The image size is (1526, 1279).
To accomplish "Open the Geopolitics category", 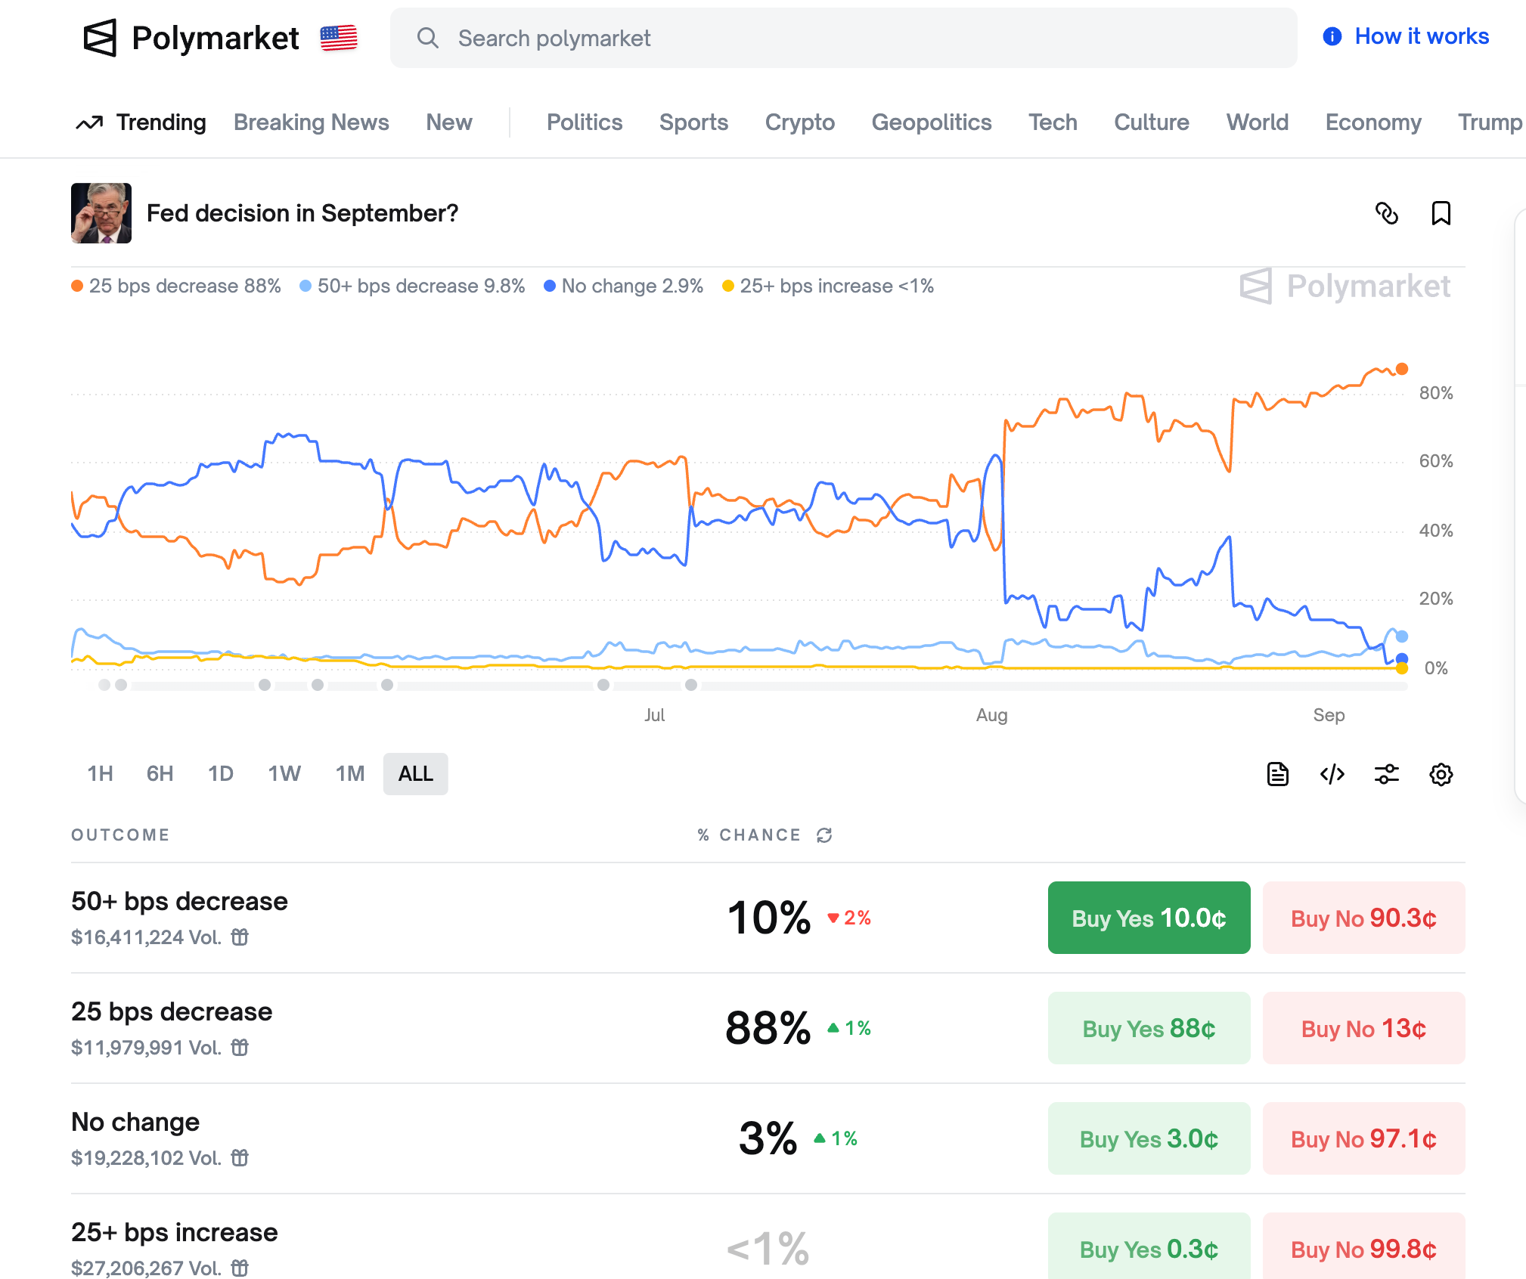I will click(932, 122).
